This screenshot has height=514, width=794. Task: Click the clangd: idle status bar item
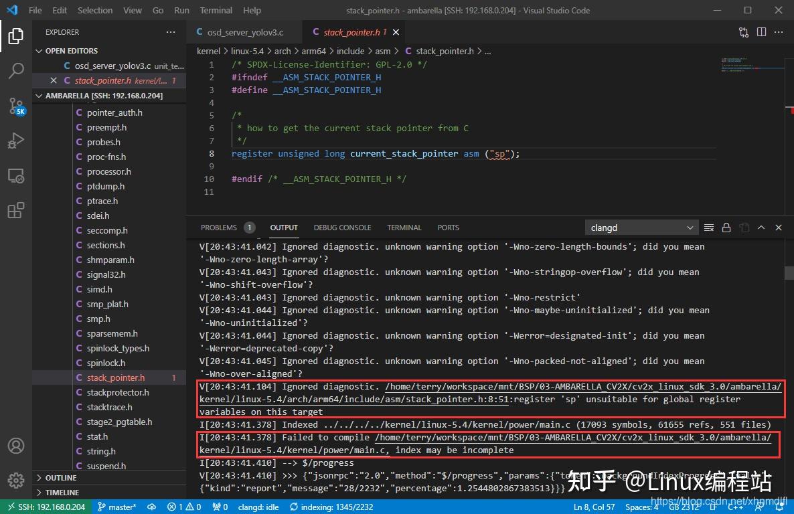point(258,507)
